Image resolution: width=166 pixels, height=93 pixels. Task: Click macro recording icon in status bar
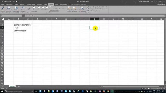click(6, 89)
